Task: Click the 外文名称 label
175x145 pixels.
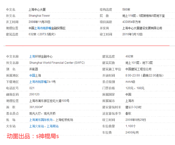Action: coord(12,63)
